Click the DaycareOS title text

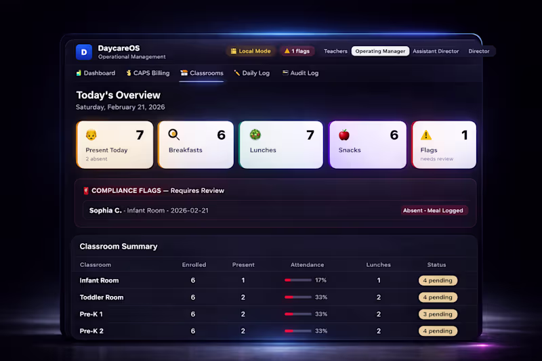[x=119, y=48]
